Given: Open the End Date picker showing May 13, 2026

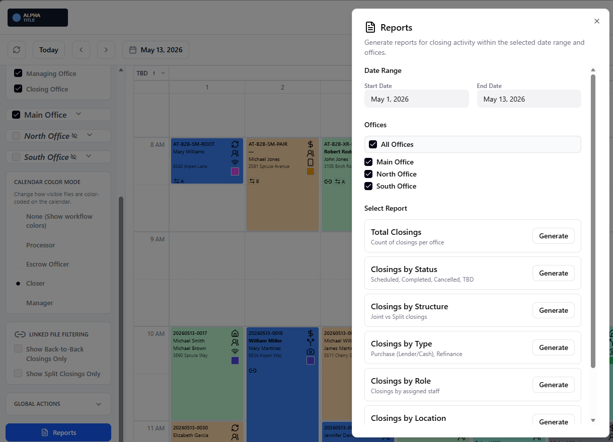Looking at the screenshot, I should coord(529,99).
